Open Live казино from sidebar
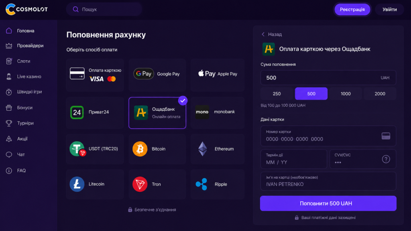This screenshot has height=231, width=411. (29, 77)
